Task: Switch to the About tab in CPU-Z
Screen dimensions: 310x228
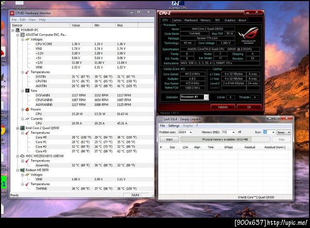Action: coord(242,20)
